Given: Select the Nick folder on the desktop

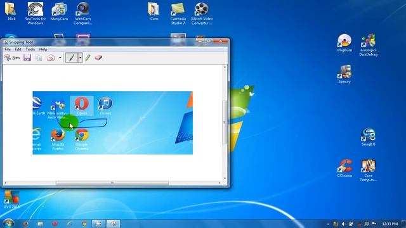Looking at the screenshot, I should click(11, 11).
